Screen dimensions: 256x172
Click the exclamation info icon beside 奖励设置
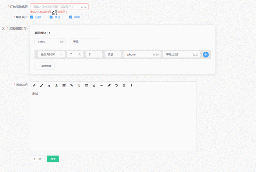(x=4, y=28)
